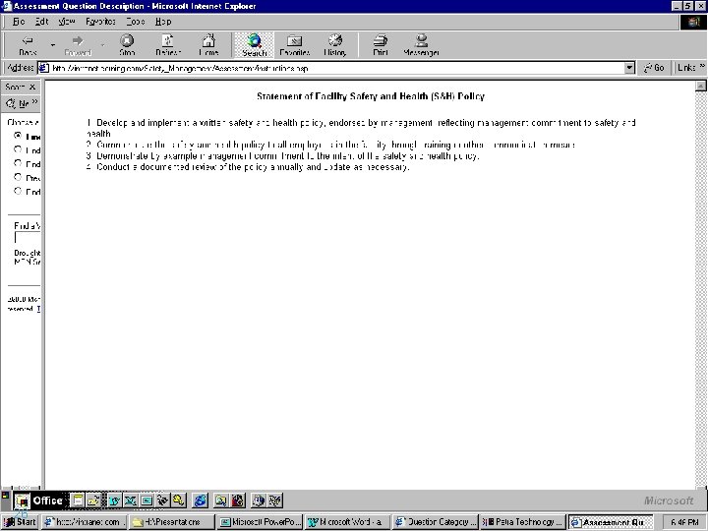Click item 'Conduct a documented review of the policy'
The width and height of the screenshot is (708, 531).
tap(248, 166)
